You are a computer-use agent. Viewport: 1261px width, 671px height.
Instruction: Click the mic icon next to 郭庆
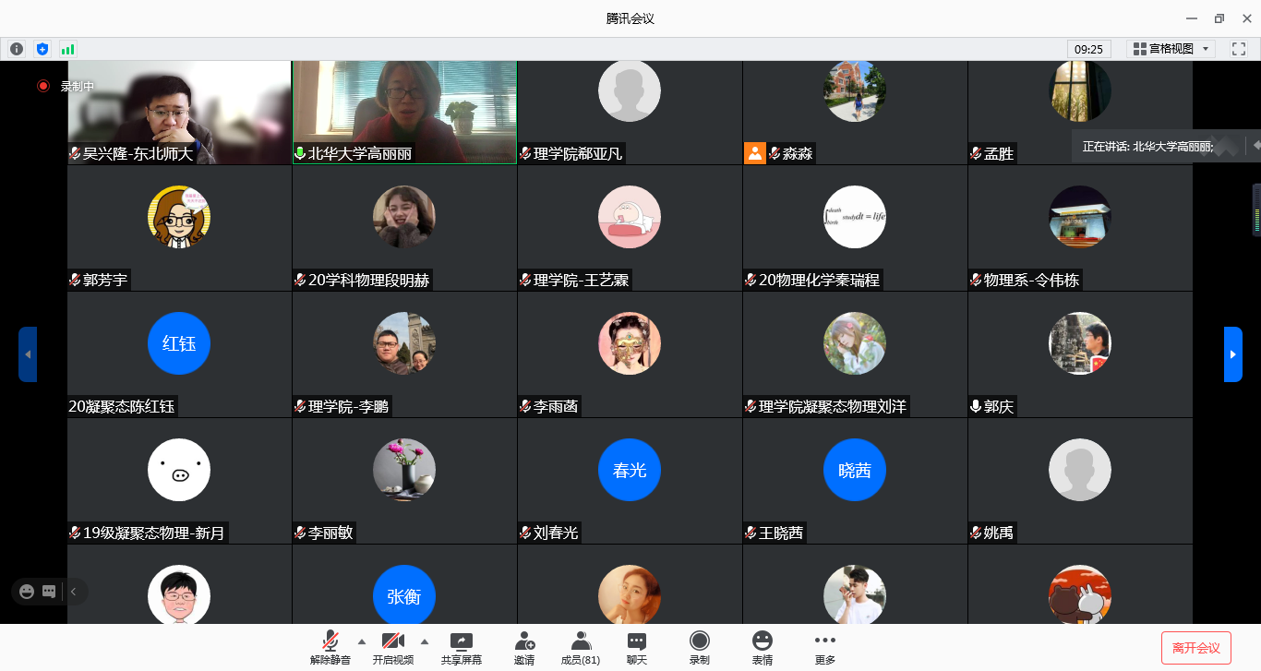pos(976,406)
